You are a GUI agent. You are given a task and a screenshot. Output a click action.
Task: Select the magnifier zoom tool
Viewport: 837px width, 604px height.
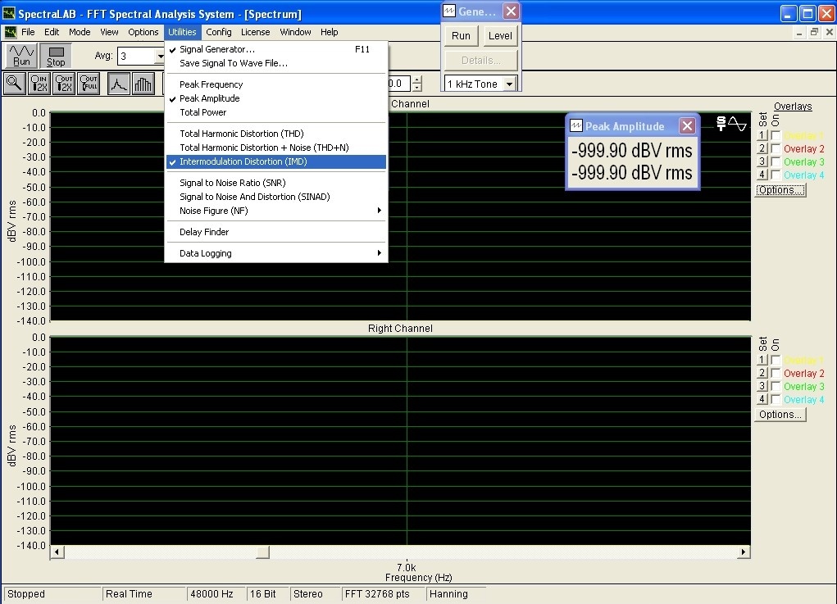pos(15,84)
